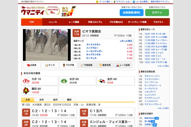This screenshot has height=127, width=191.
Task: Click the green ログイン button
Action: pyautogui.click(x=157, y=12)
